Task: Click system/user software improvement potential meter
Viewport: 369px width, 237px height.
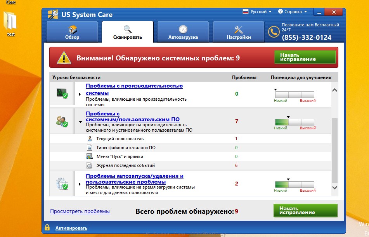Action: 295,122
